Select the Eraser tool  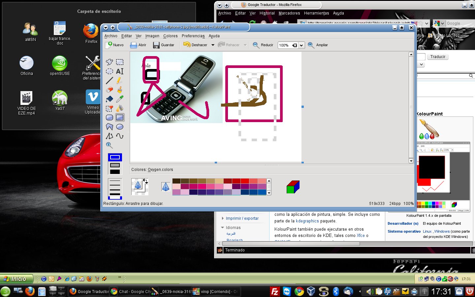pos(109,89)
